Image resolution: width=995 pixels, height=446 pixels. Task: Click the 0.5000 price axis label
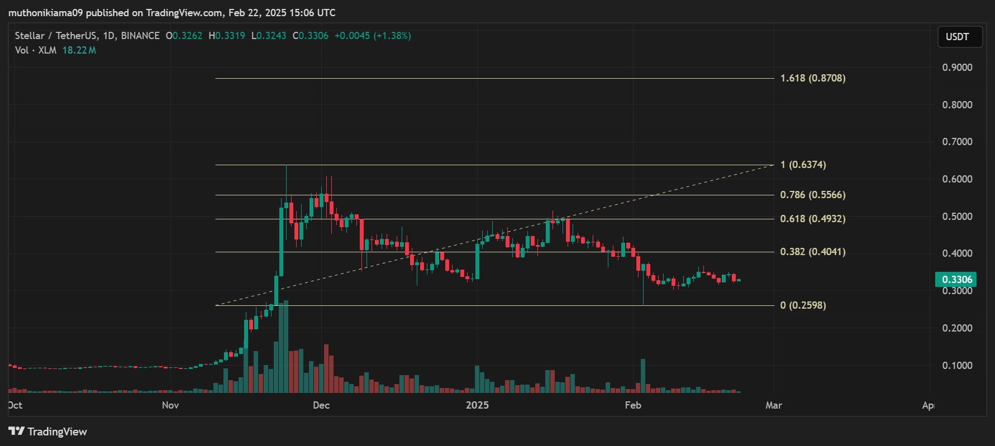click(x=957, y=217)
